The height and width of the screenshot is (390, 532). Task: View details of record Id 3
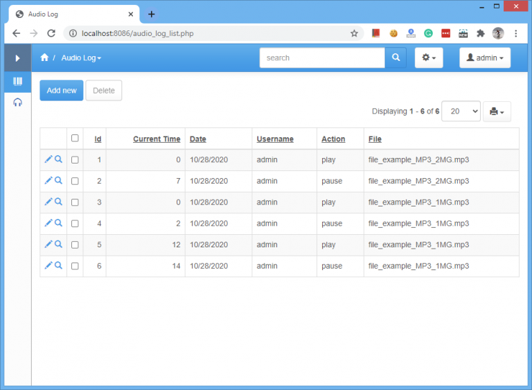(x=59, y=202)
